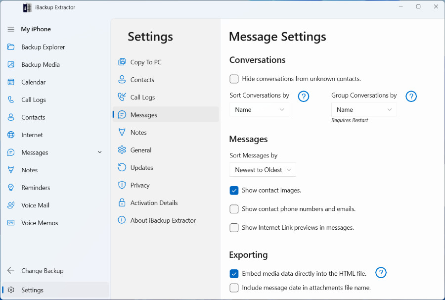Open Voice Memos label in sidebar
This screenshot has width=445, height=300.
[x=40, y=223]
